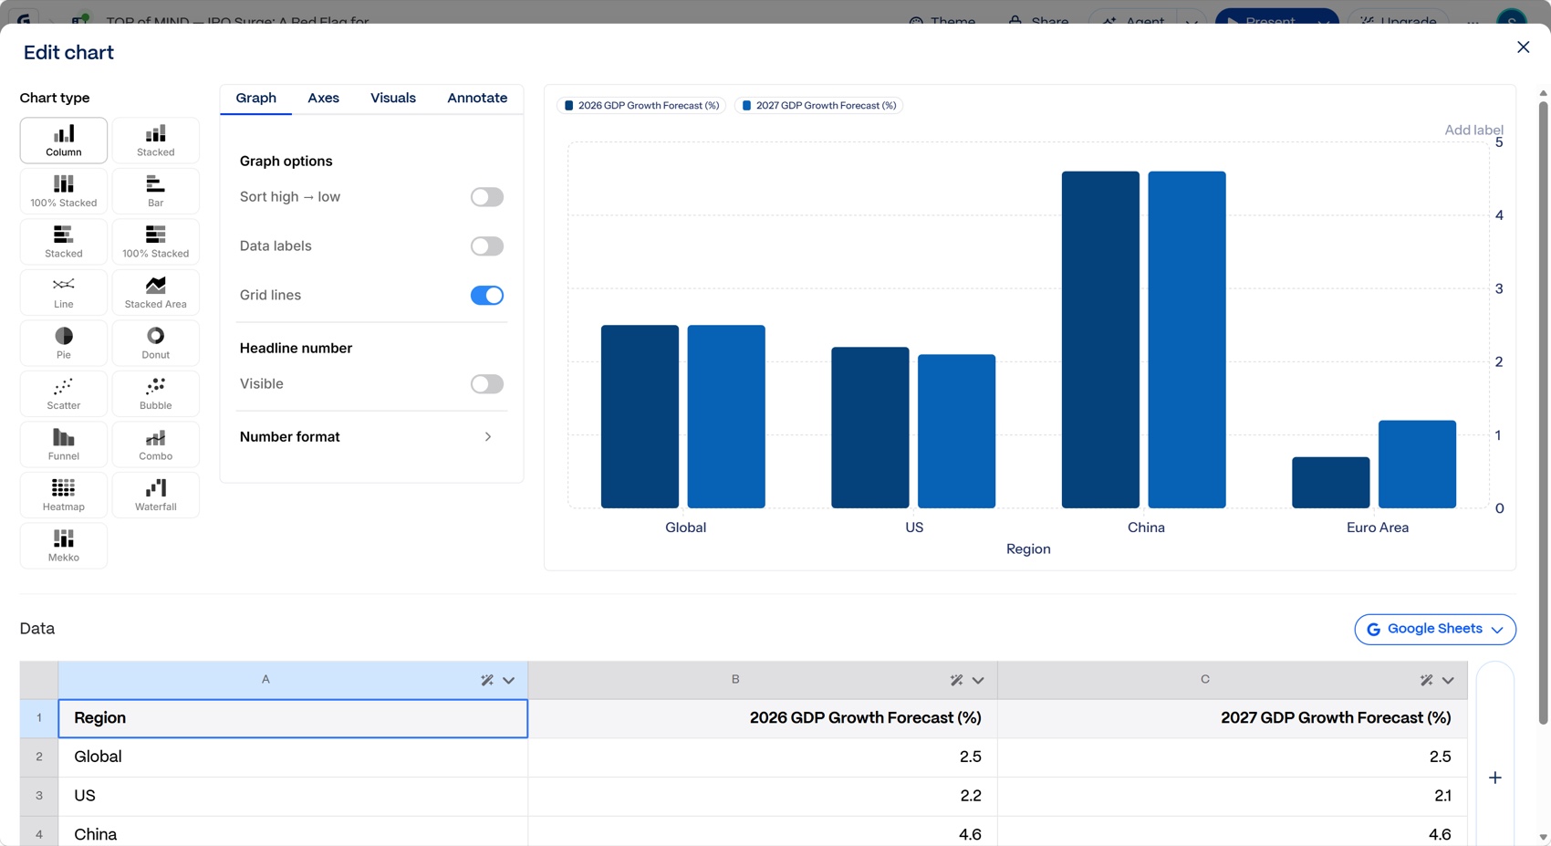Select the US 2026 value 2.2

click(763, 796)
